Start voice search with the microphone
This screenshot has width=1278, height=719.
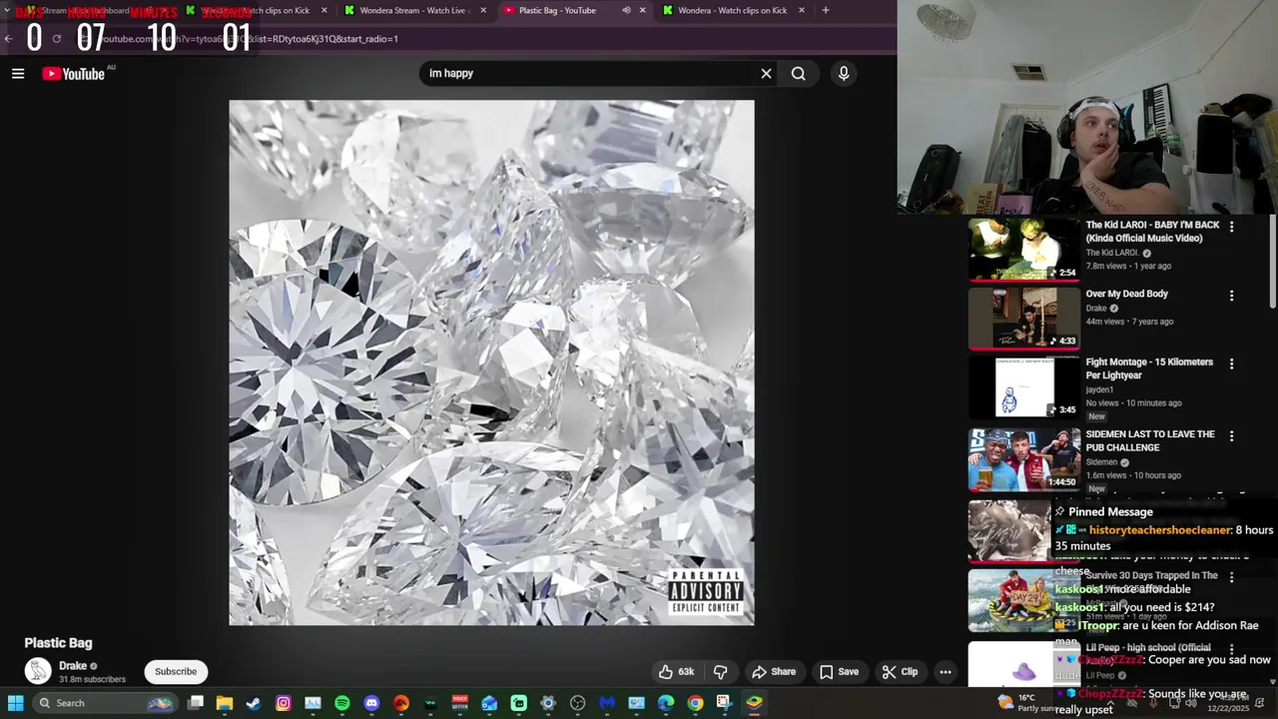[x=844, y=73]
